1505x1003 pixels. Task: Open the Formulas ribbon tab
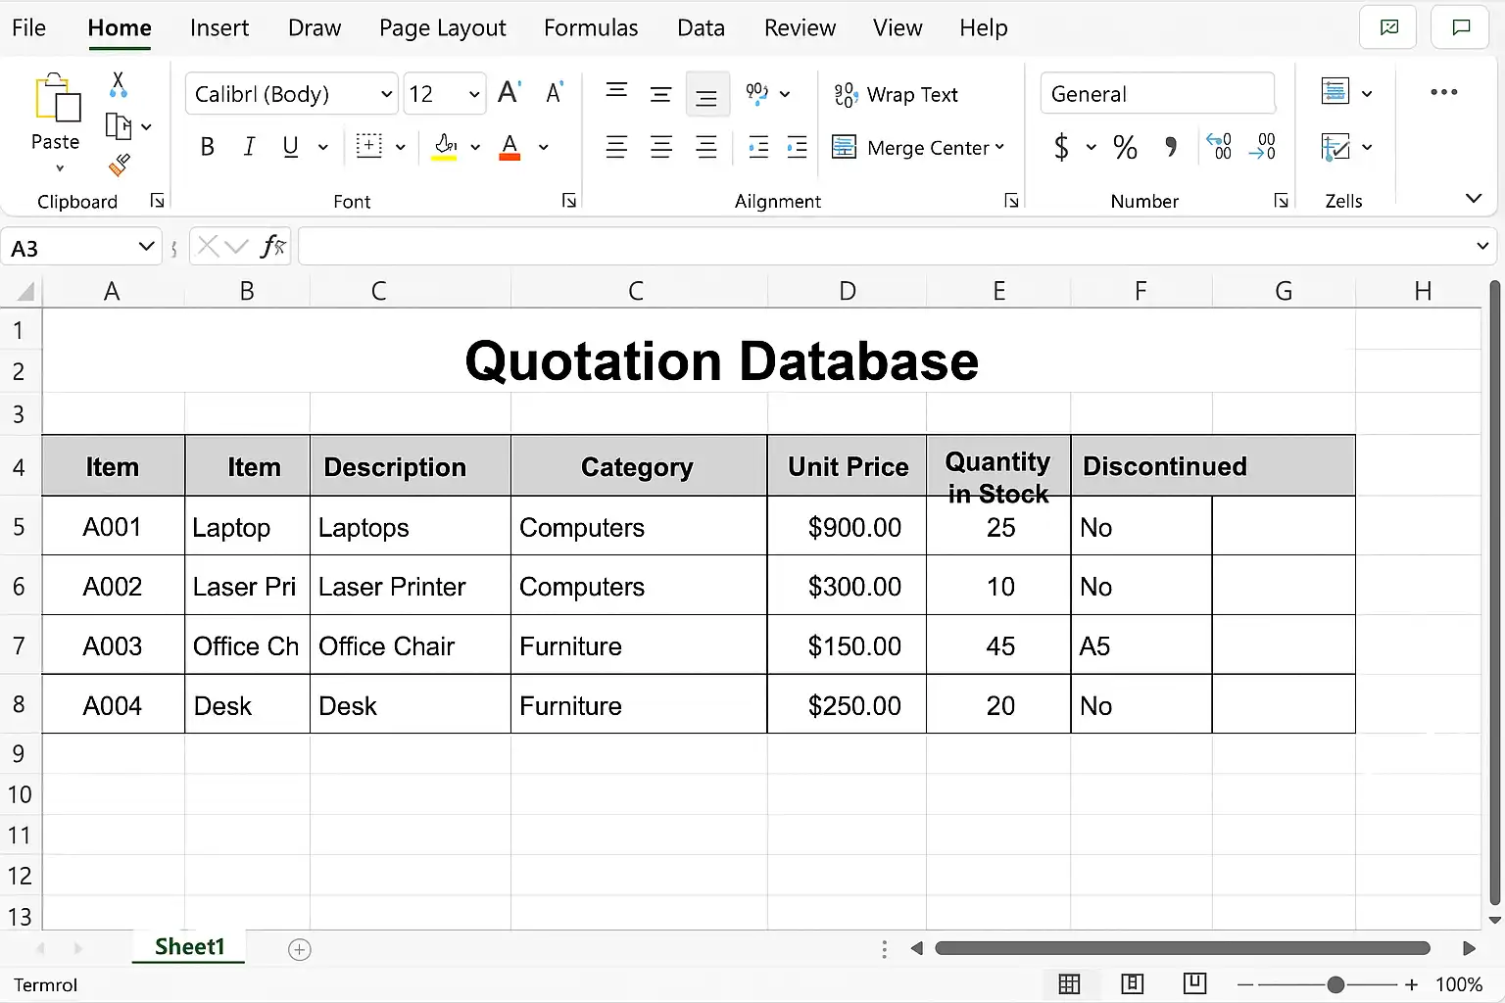(591, 27)
